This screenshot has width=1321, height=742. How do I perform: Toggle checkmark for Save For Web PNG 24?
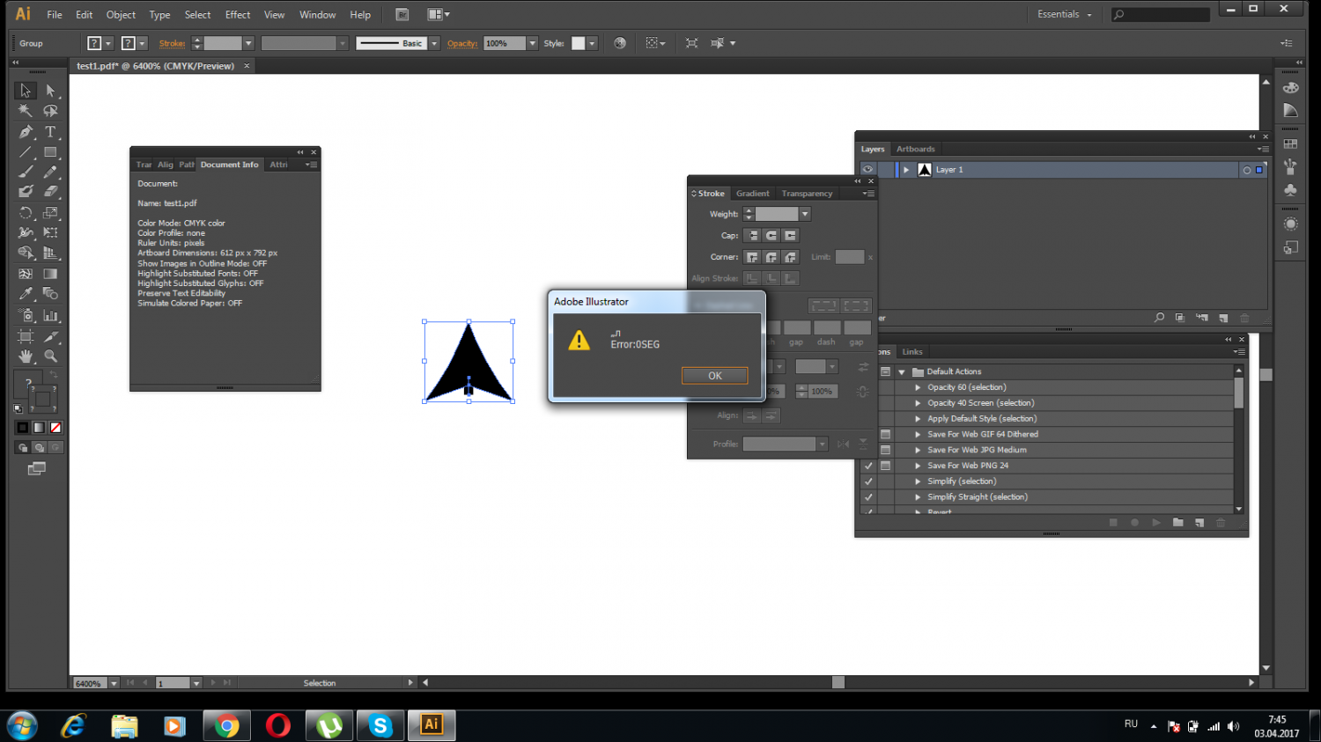pos(868,466)
